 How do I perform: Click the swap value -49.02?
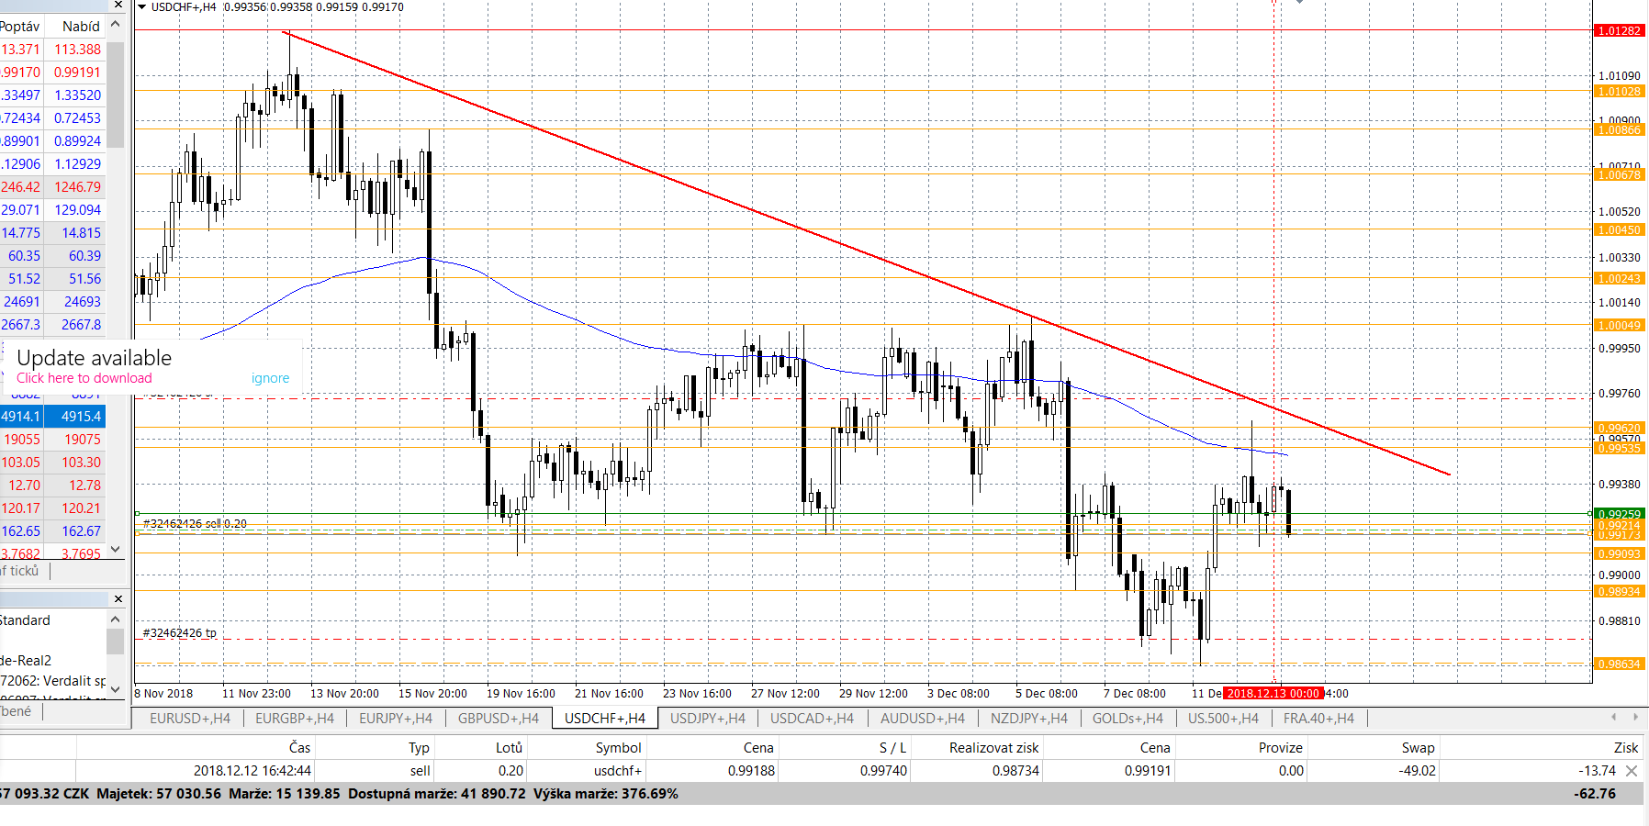tap(1418, 771)
